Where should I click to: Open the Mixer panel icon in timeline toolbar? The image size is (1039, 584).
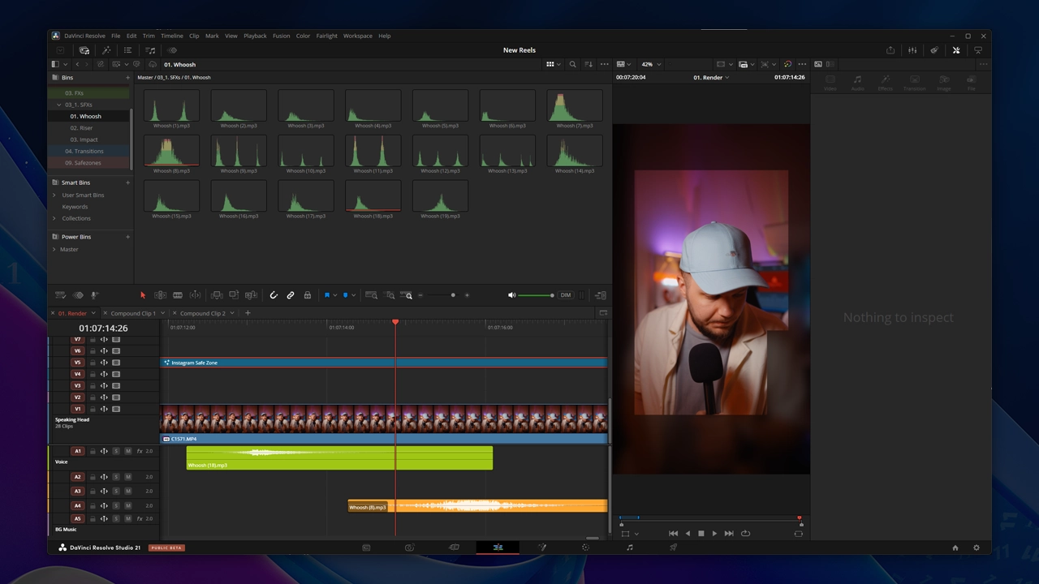(x=601, y=295)
